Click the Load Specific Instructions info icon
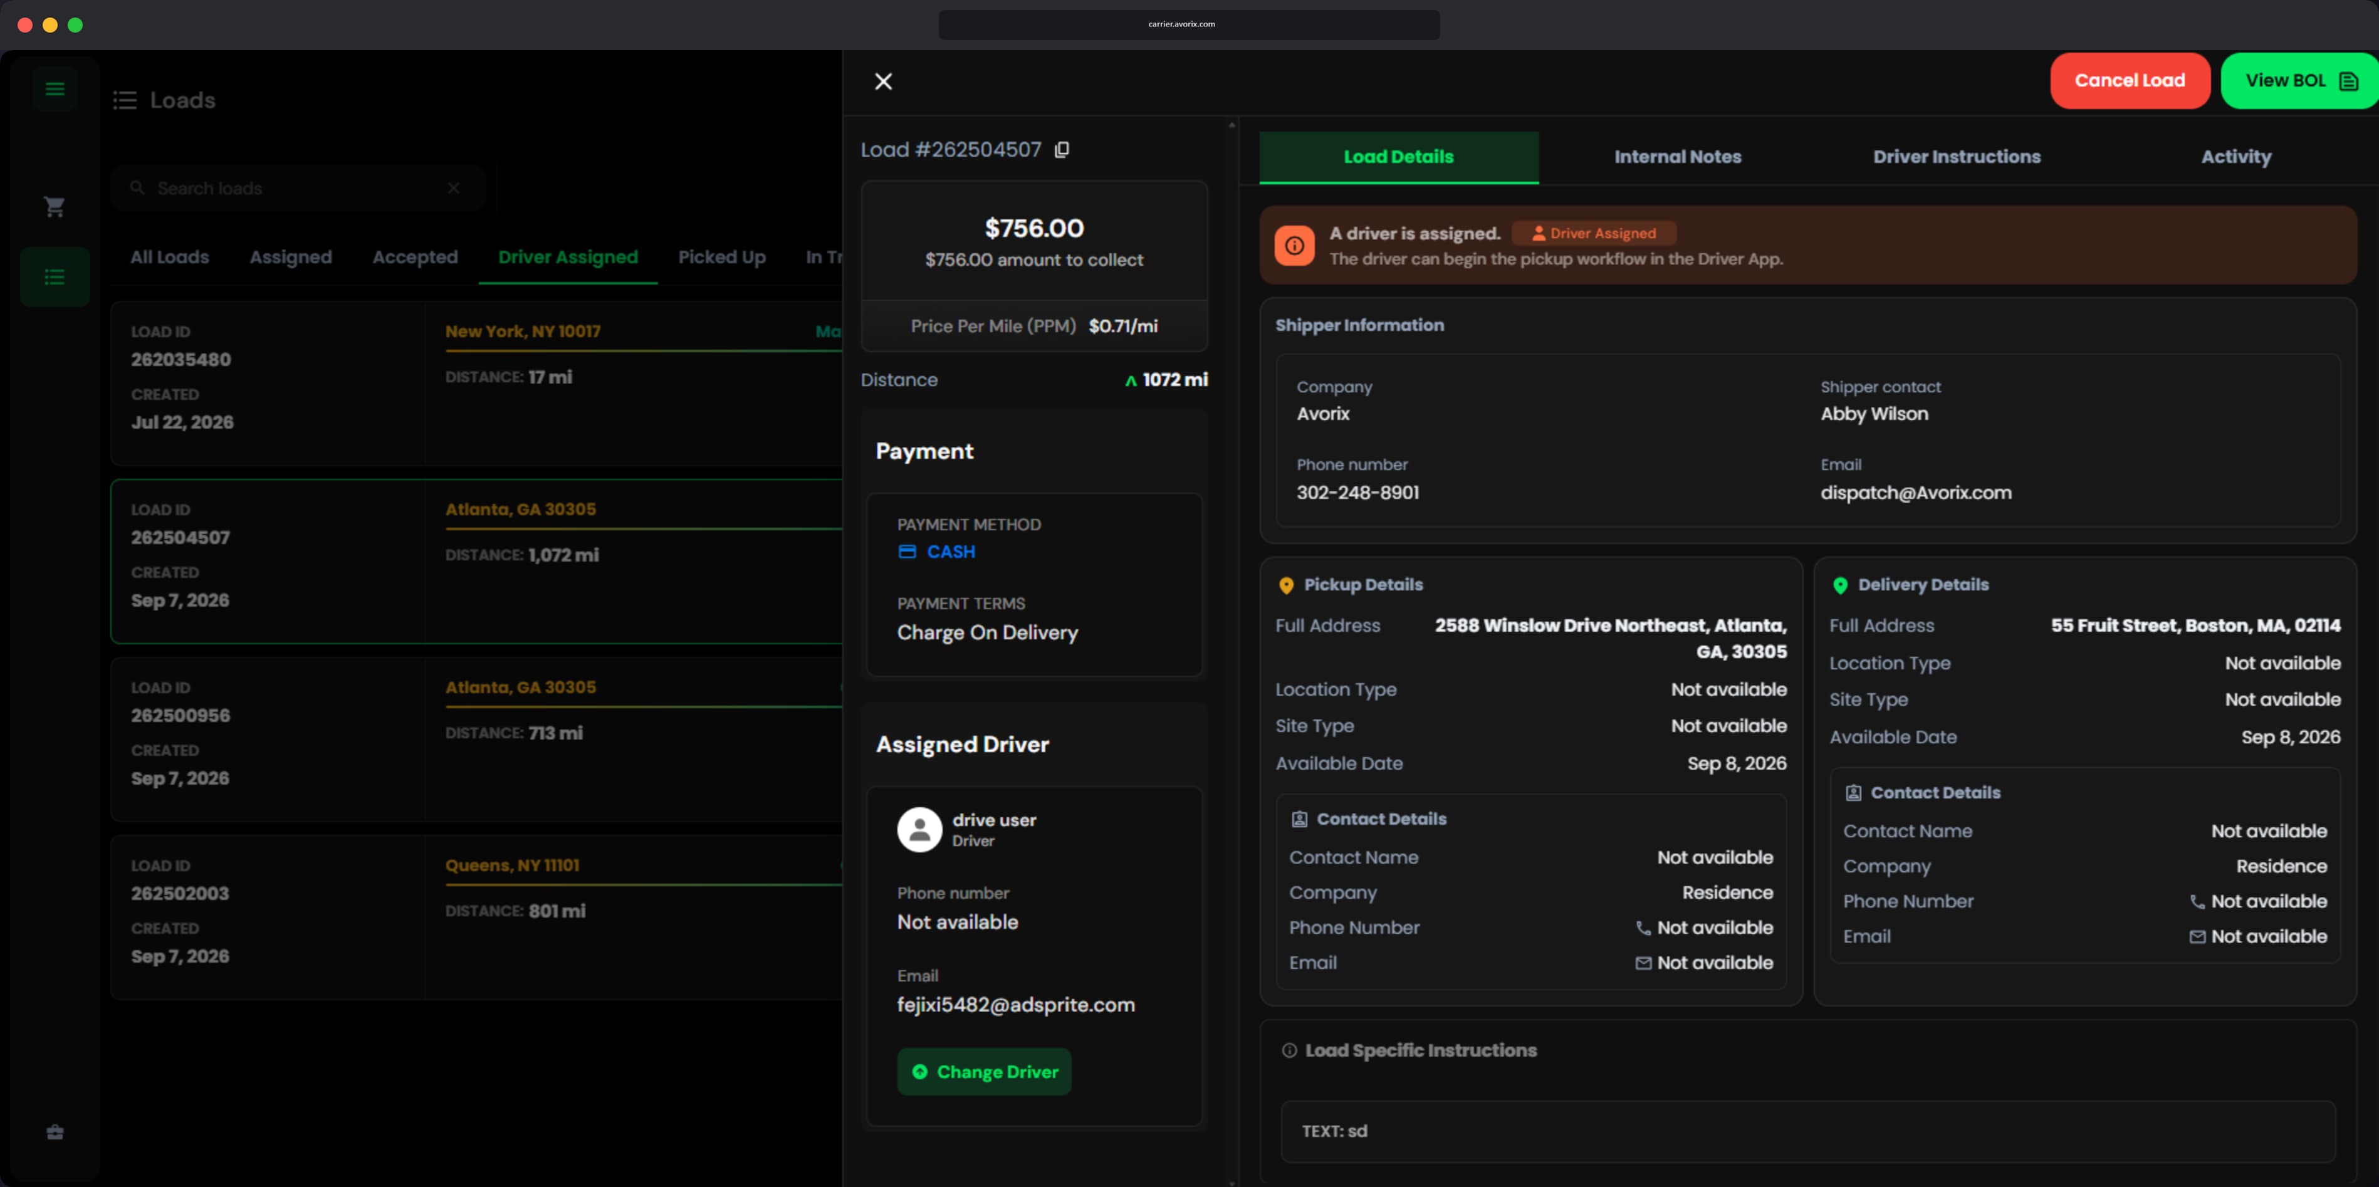The width and height of the screenshot is (2379, 1187). tap(1289, 1050)
